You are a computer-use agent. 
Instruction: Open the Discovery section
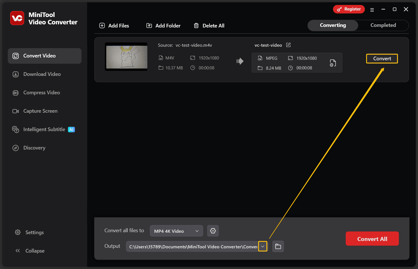coord(34,148)
